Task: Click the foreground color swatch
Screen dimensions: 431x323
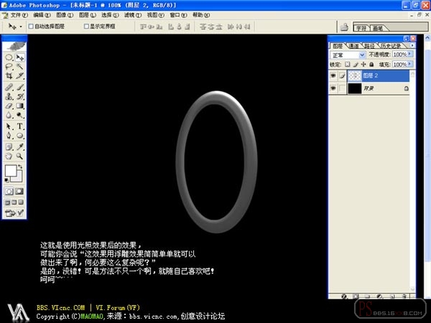Action: 11,171
